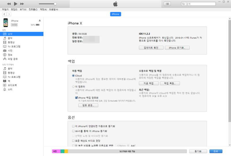Enable 표준 해상도 비디오 권장 checkbox
The height and width of the screenshot is (156, 231).
(73, 141)
